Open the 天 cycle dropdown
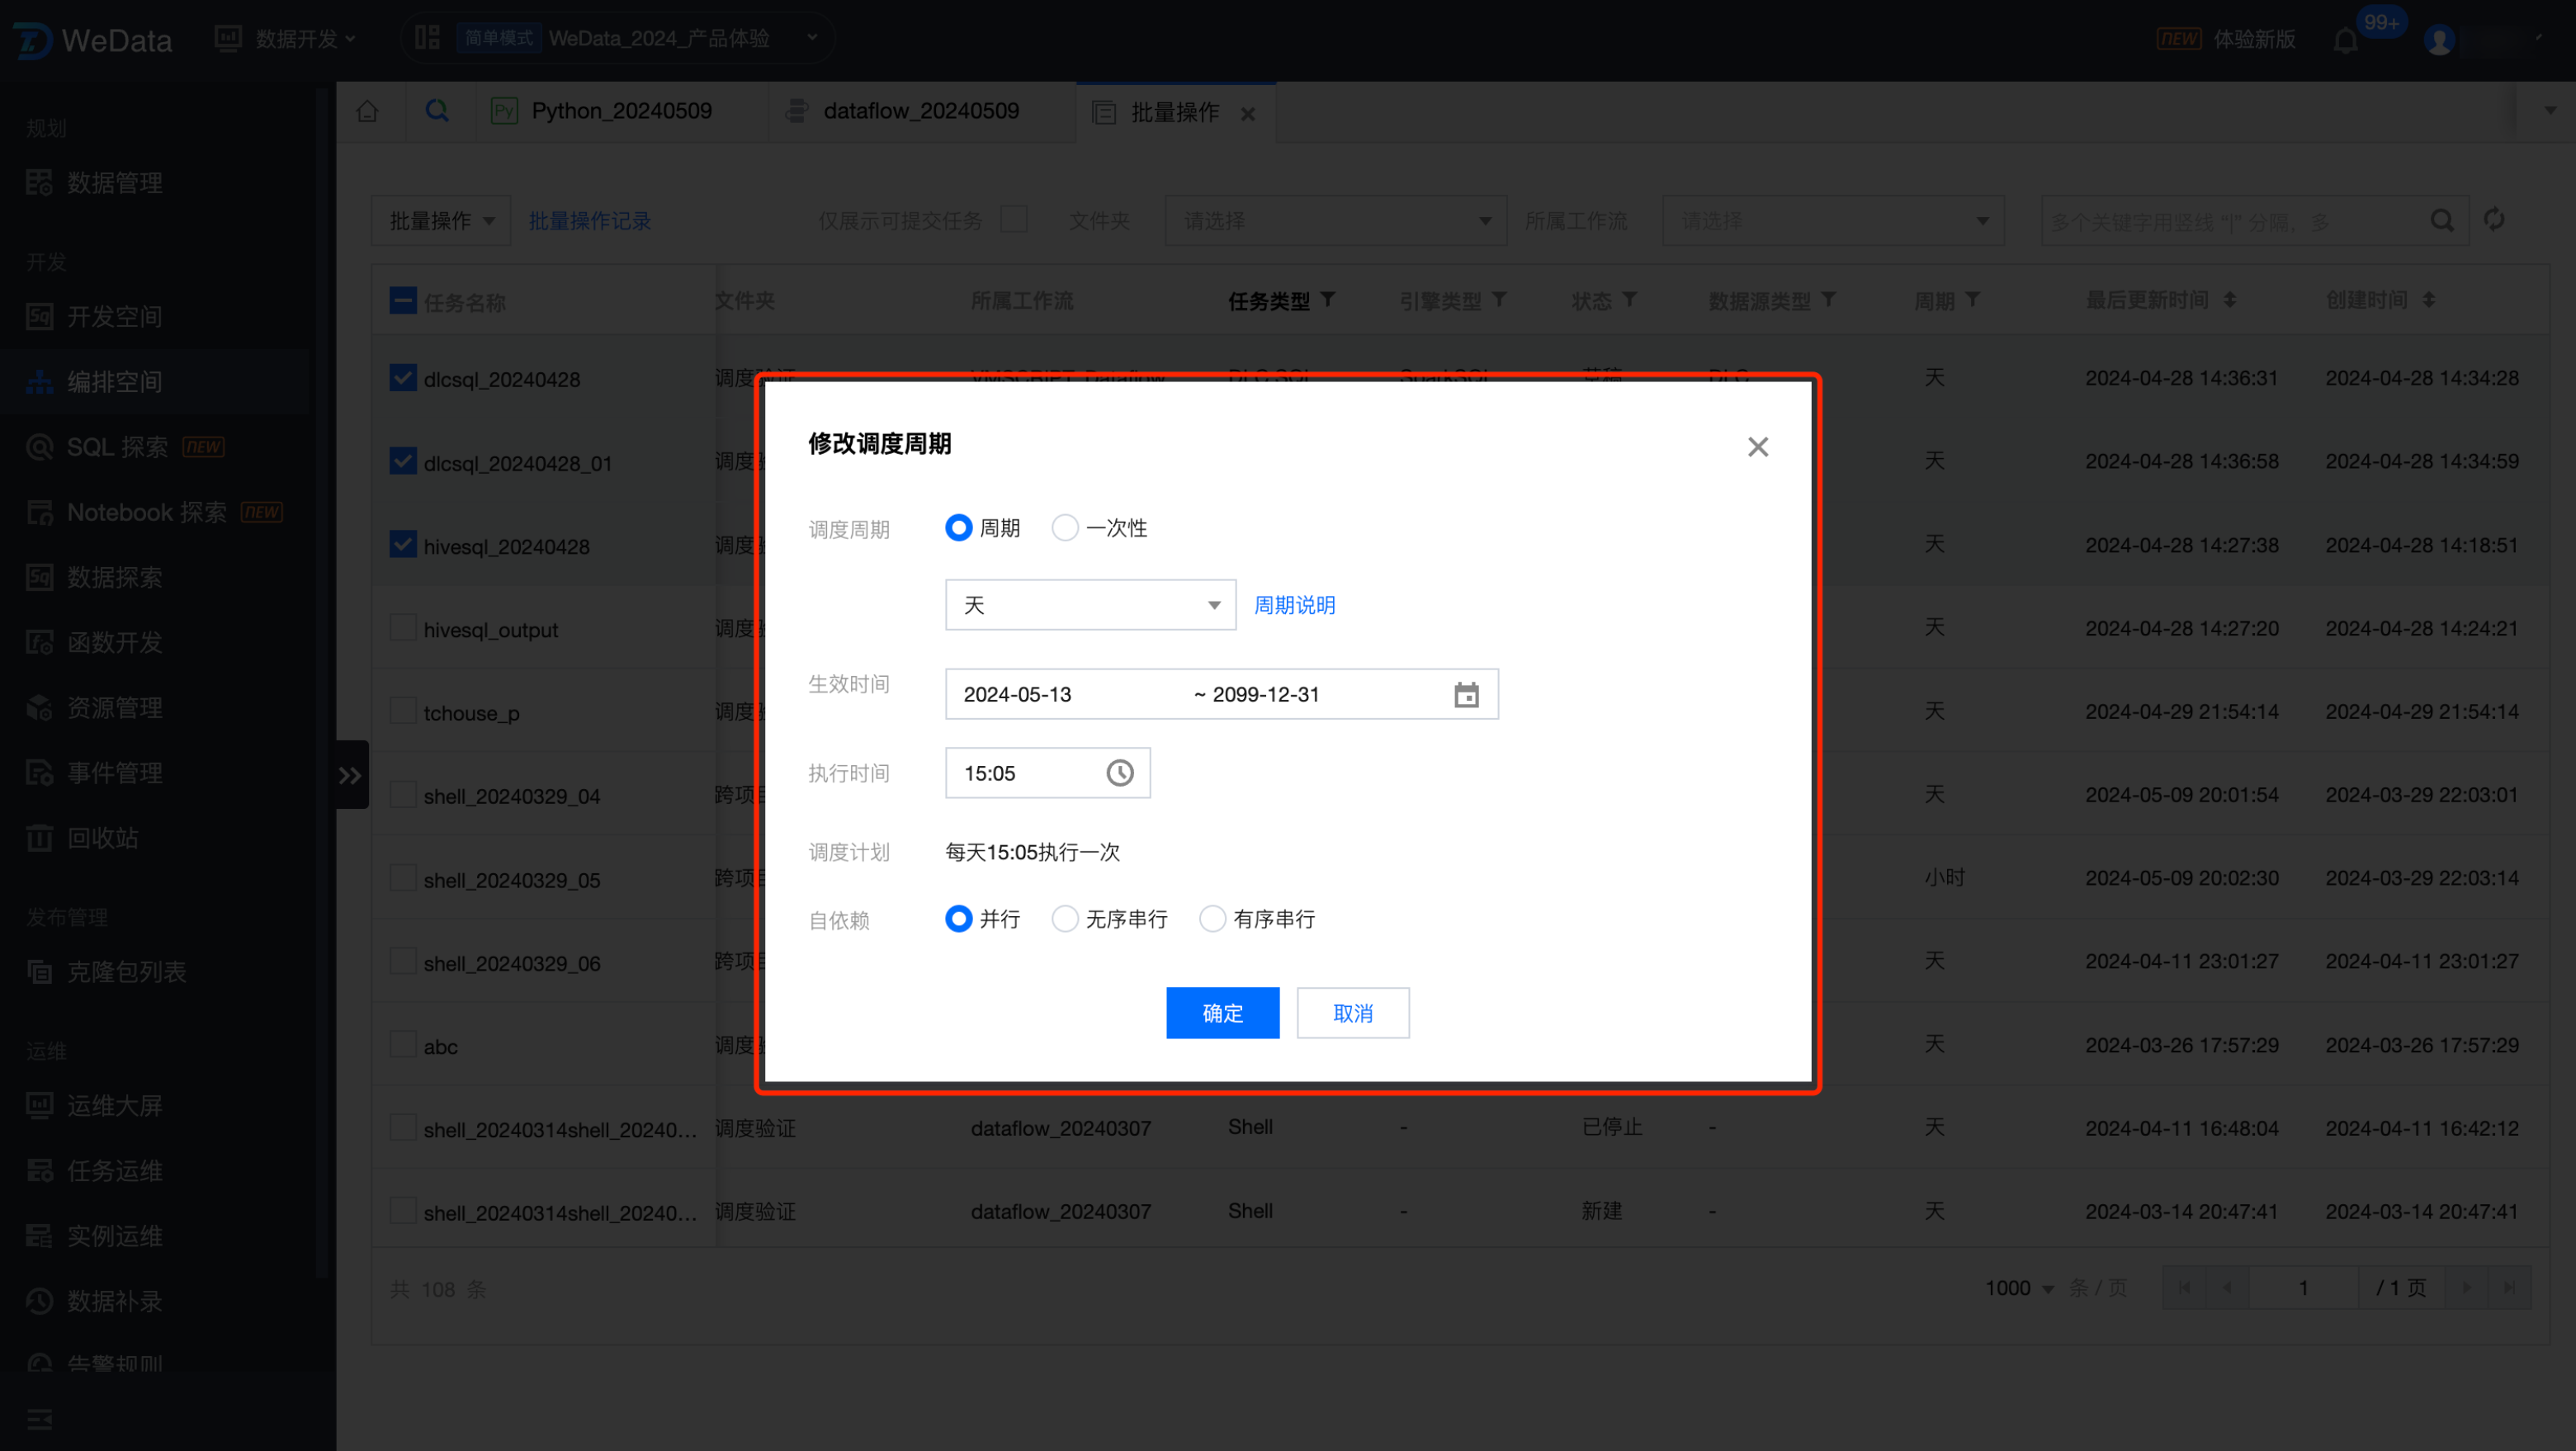Screen dimensions: 2576x1451 1090,604
